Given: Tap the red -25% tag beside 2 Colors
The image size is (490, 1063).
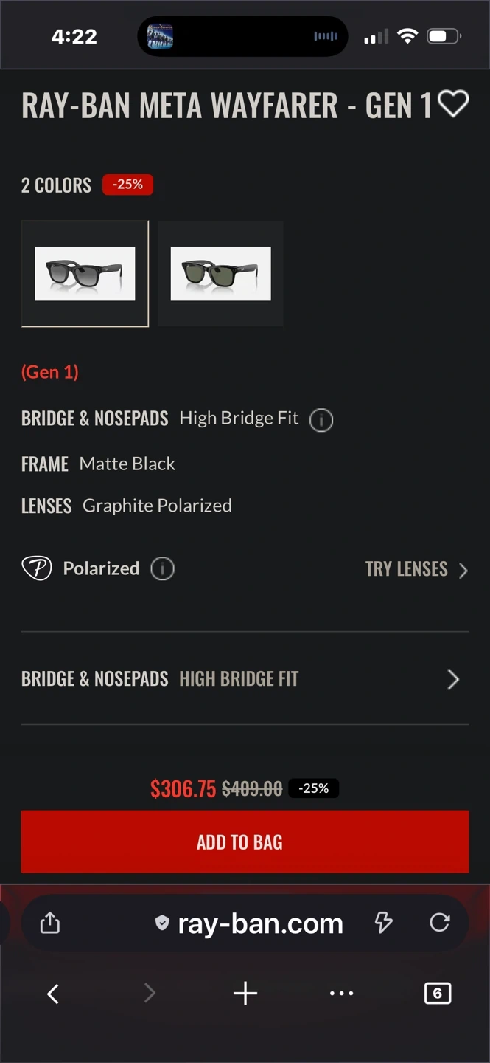Looking at the screenshot, I should [x=128, y=185].
